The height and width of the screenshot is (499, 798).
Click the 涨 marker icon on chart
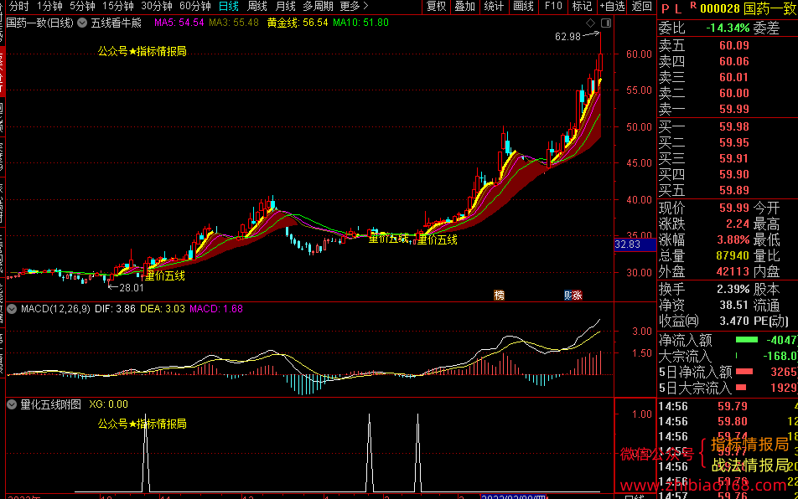coord(577,296)
